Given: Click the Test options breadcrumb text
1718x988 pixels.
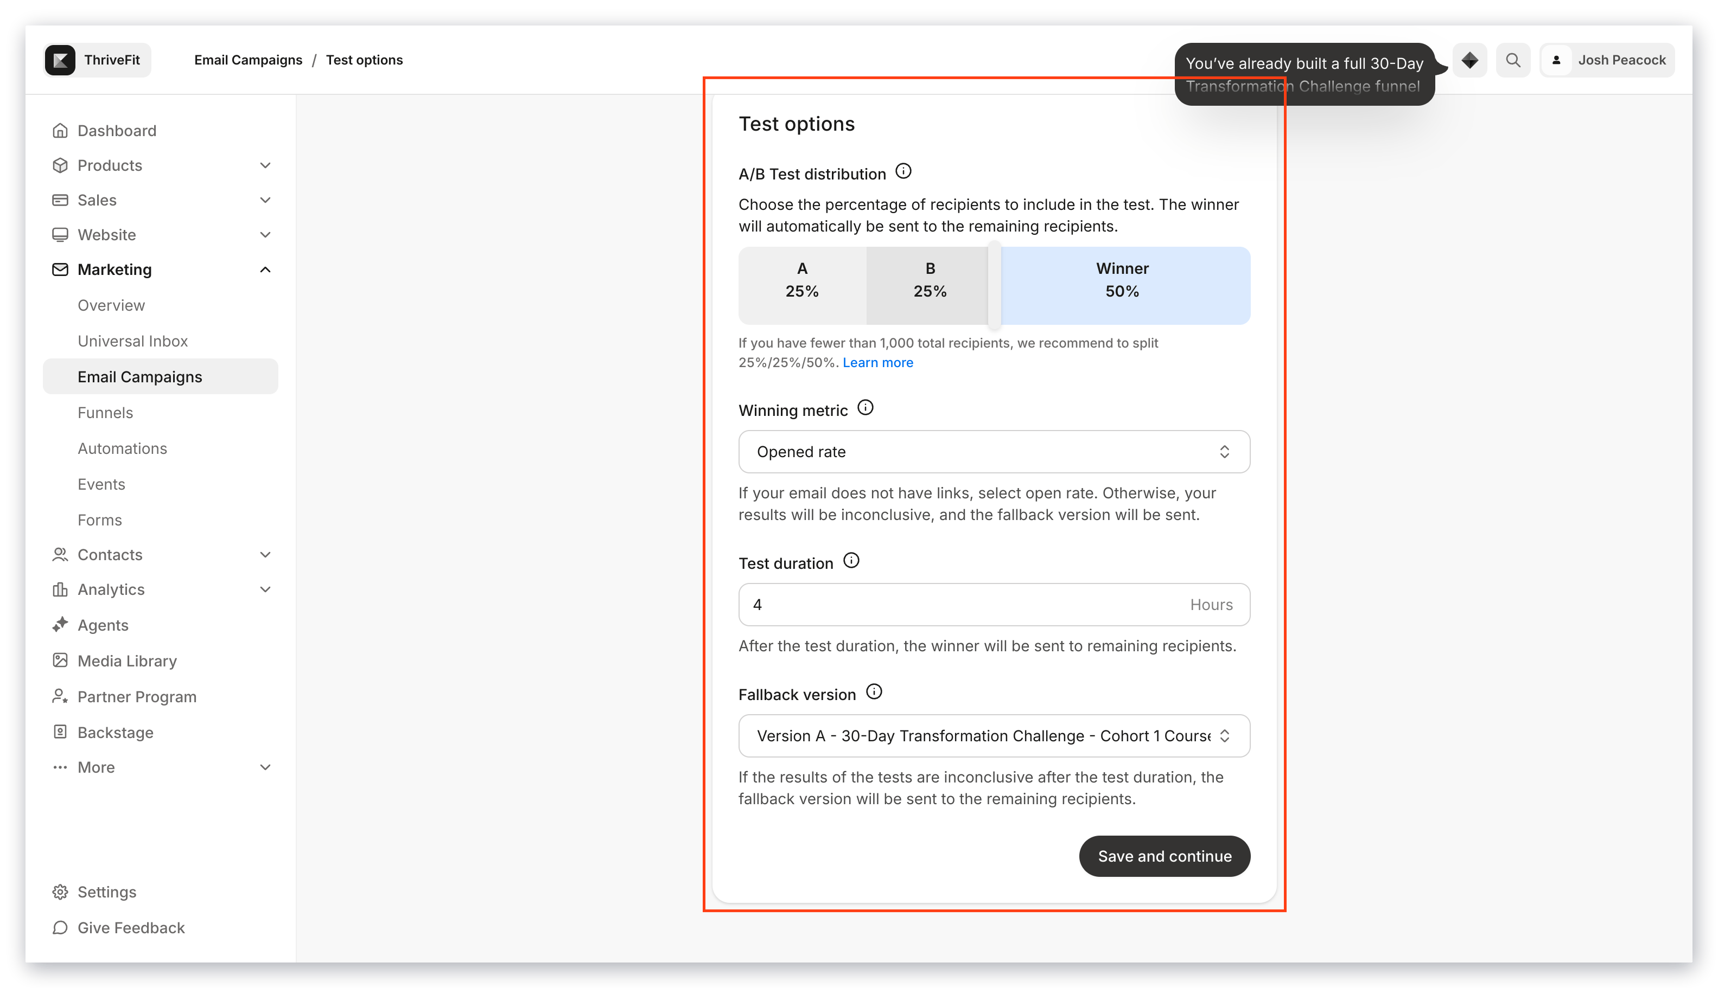Looking at the screenshot, I should pyautogui.click(x=365, y=60).
